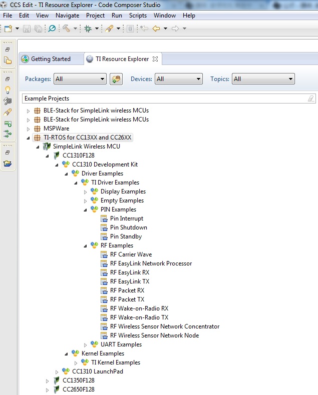Open the New file dropdown arrow

click(x=17, y=28)
